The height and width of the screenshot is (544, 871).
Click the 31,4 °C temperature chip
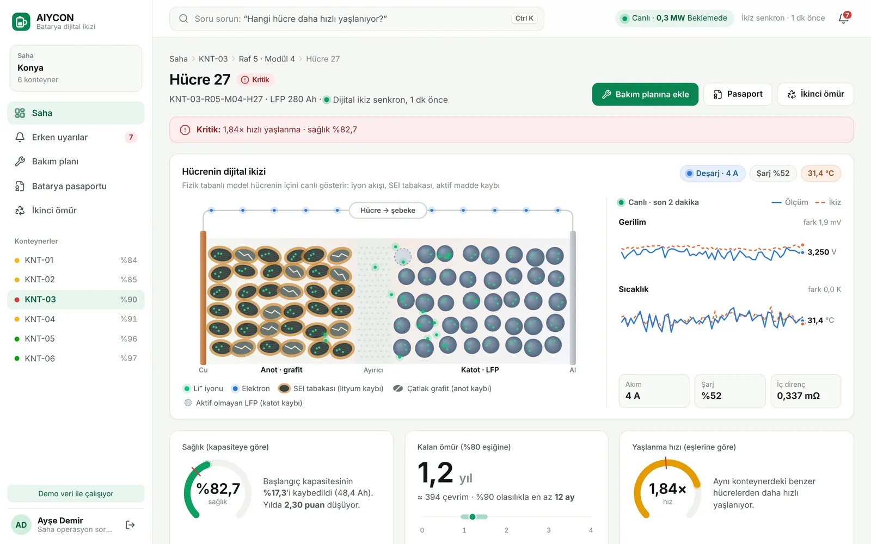(x=821, y=174)
